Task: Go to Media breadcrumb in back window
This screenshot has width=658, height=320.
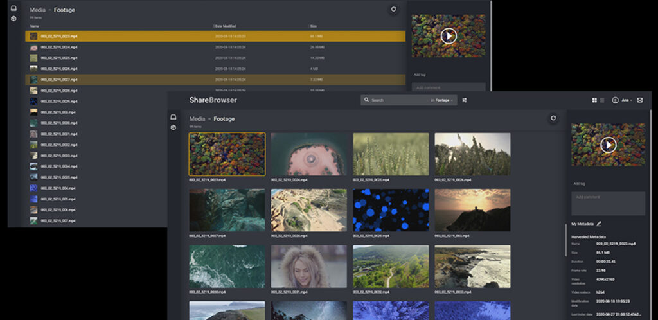Action: [38, 10]
